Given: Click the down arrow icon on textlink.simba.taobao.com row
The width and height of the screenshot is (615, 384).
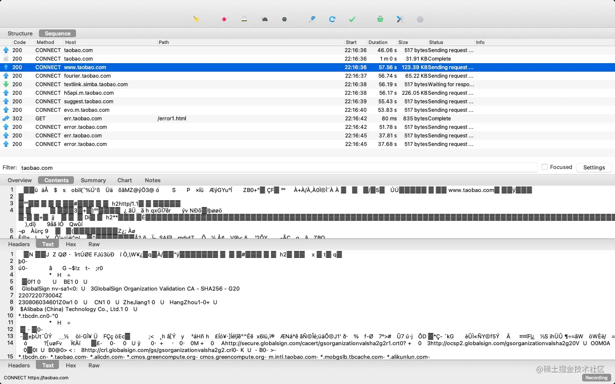Looking at the screenshot, I should tap(6, 84).
